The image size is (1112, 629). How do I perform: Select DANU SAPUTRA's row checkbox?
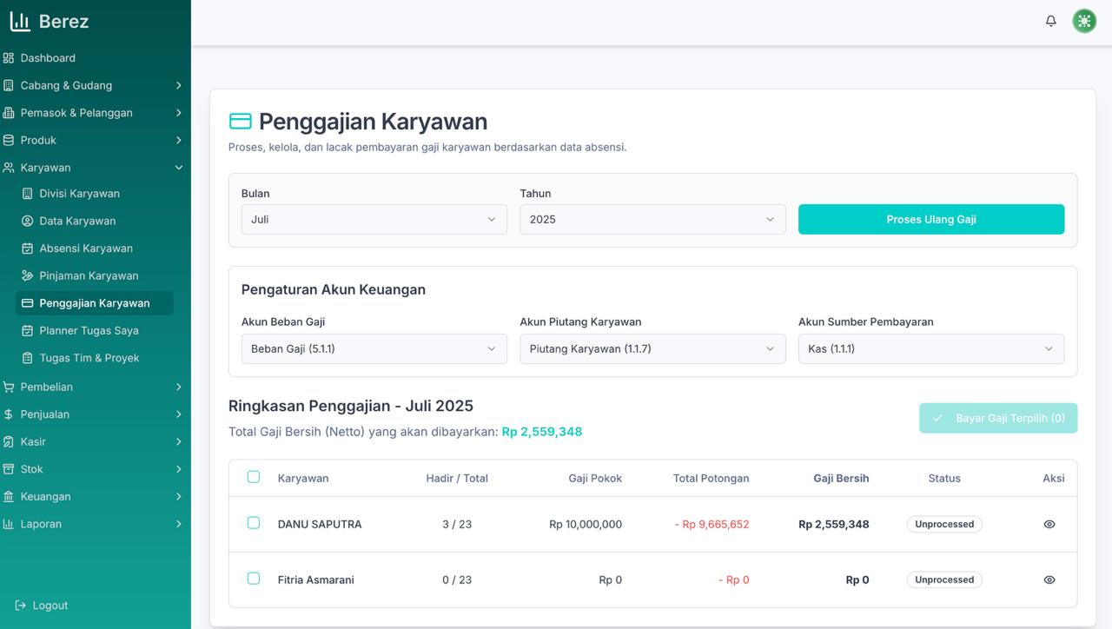(253, 524)
